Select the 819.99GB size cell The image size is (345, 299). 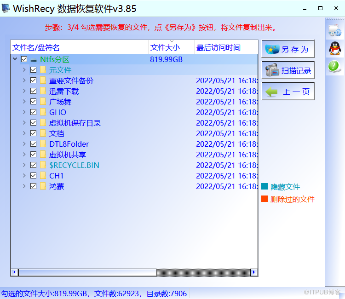(x=166, y=59)
